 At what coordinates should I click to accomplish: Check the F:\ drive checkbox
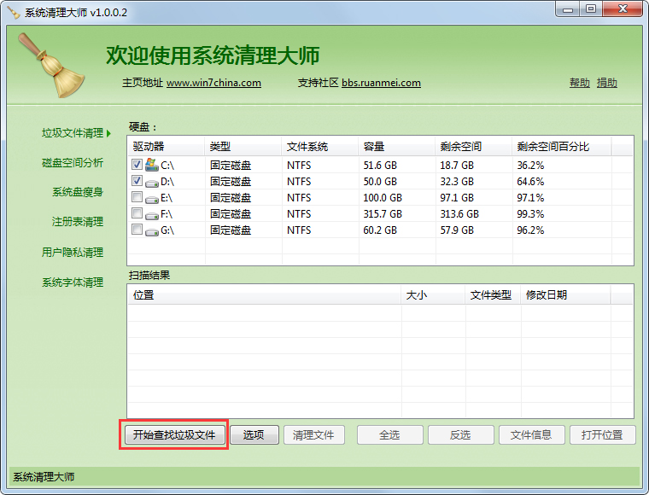click(137, 213)
